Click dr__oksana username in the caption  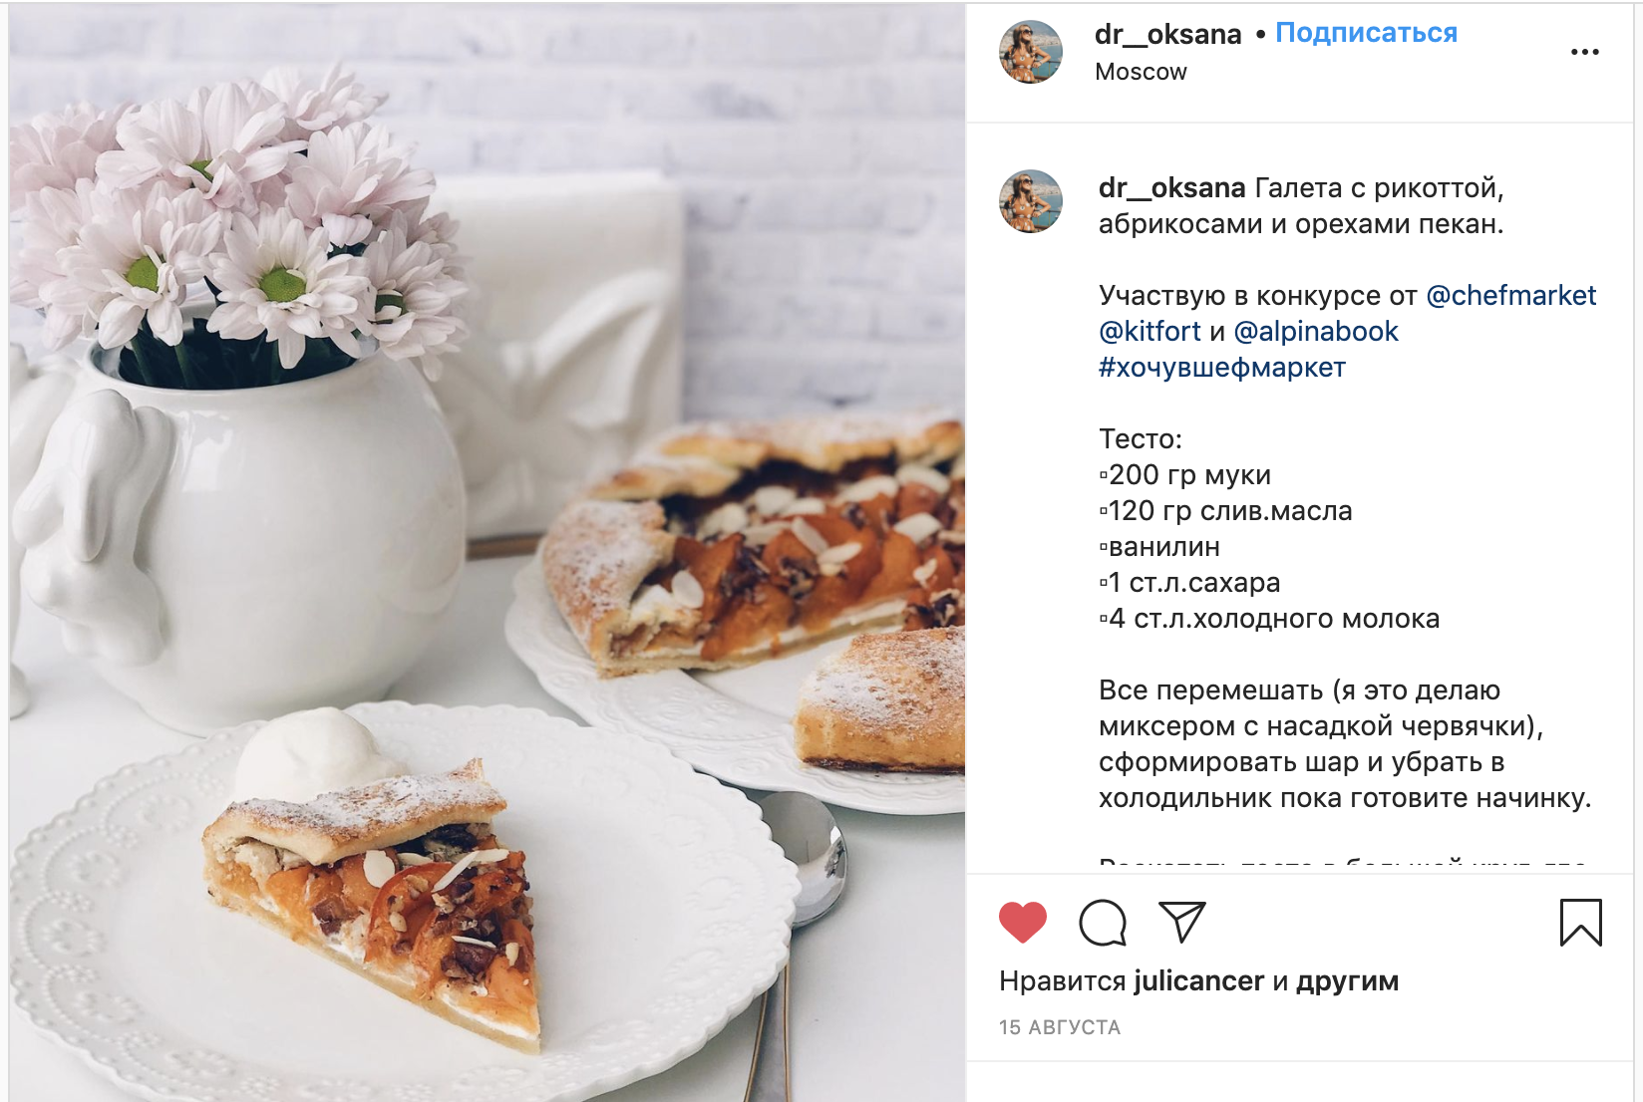click(1171, 188)
